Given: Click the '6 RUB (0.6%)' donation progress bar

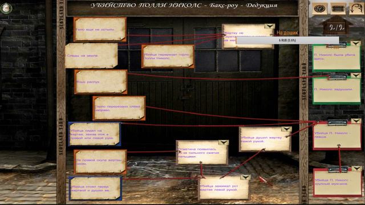Looking at the screenshot, I should coord(287,40).
